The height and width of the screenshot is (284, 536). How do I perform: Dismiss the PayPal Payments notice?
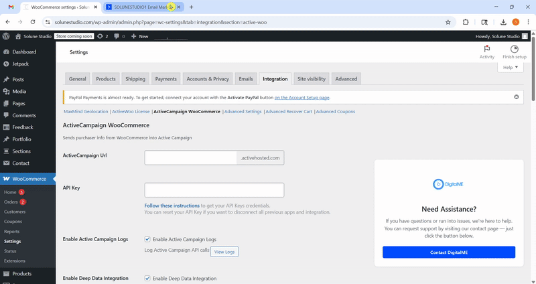pyautogui.click(x=516, y=97)
